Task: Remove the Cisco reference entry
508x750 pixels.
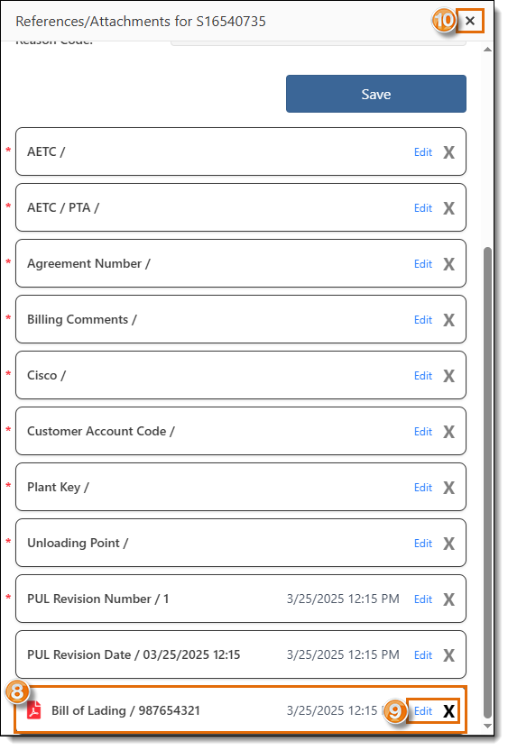Action: tap(448, 376)
